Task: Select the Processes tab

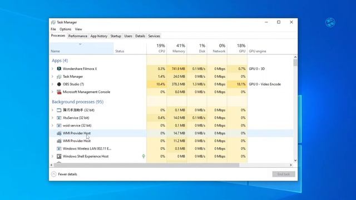Action: (x=58, y=36)
